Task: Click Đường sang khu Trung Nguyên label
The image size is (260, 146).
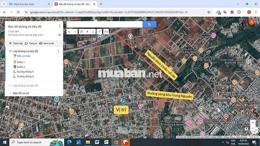Action: point(169,95)
